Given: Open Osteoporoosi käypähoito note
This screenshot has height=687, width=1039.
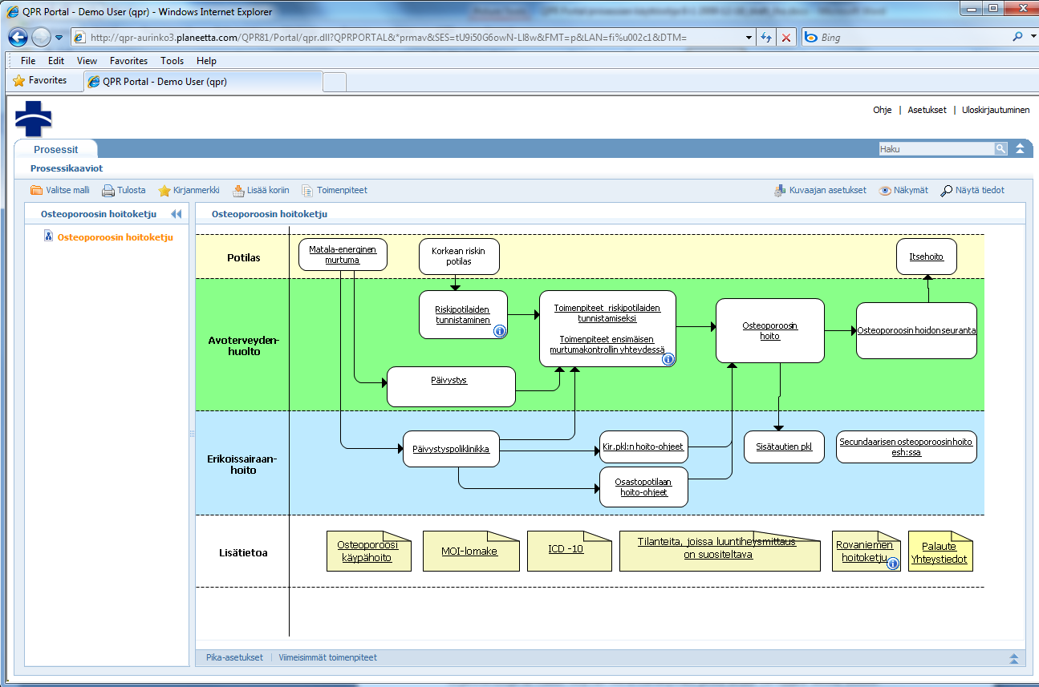Looking at the screenshot, I should [x=367, y=552].
